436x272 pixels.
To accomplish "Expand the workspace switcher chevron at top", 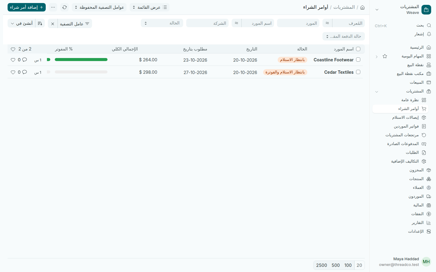I will point(377,10).
